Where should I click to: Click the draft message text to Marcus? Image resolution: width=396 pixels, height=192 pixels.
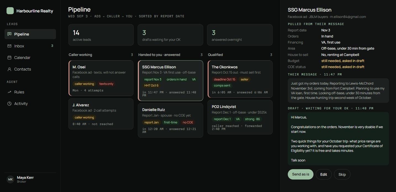tap(338, 139)
